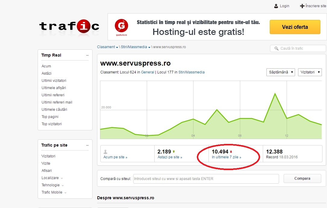
Task: Open the Vizitatori metric dropdown
Action: coord(310,72)
